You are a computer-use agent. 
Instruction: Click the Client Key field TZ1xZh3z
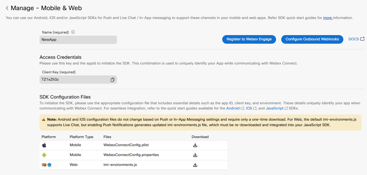tap(78, 80)
